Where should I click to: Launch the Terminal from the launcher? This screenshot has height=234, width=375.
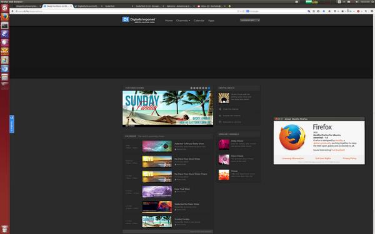point(4,26)
